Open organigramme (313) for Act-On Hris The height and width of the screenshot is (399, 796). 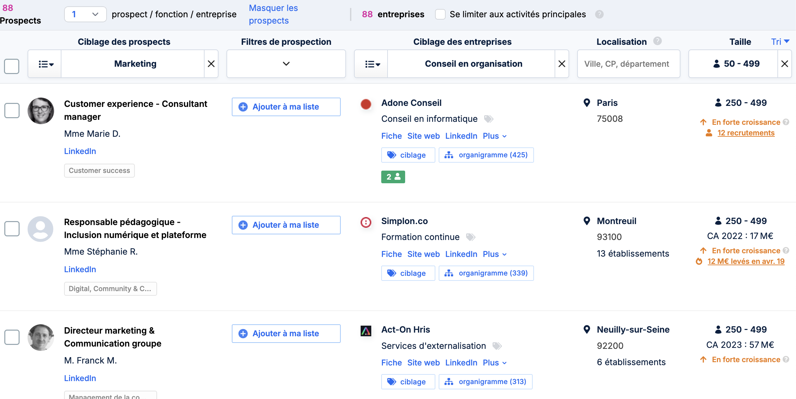click(x=486, y=382)
